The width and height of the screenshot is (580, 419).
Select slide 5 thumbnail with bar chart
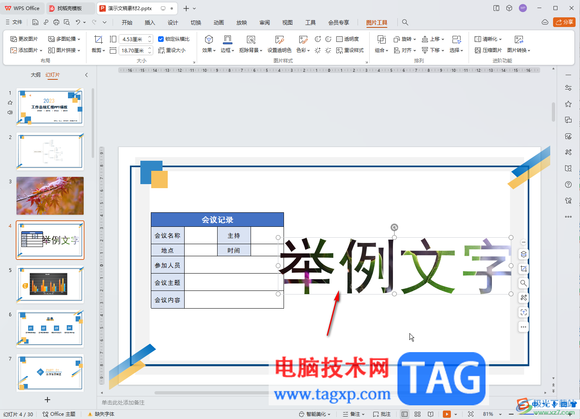click(50, 284)
